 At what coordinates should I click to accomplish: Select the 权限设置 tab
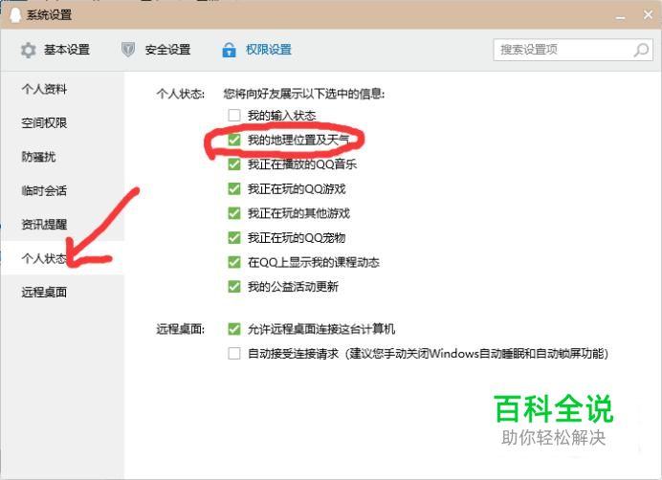coord(256,50)
